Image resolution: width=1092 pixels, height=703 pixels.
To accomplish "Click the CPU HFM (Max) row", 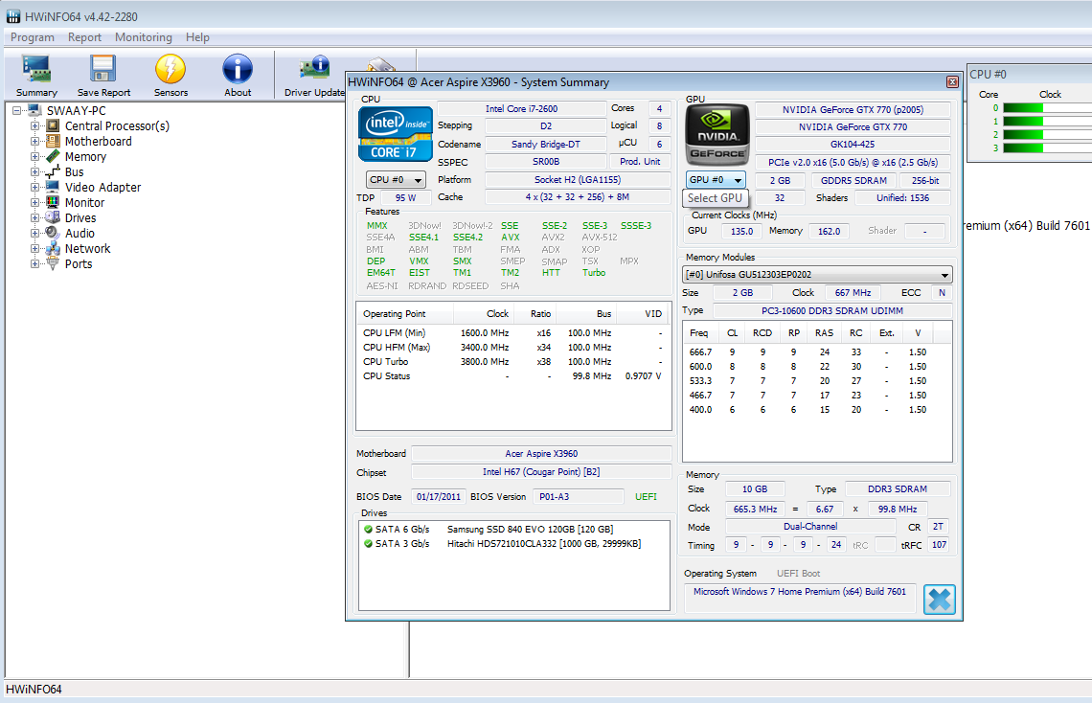I will pos(512,348).
